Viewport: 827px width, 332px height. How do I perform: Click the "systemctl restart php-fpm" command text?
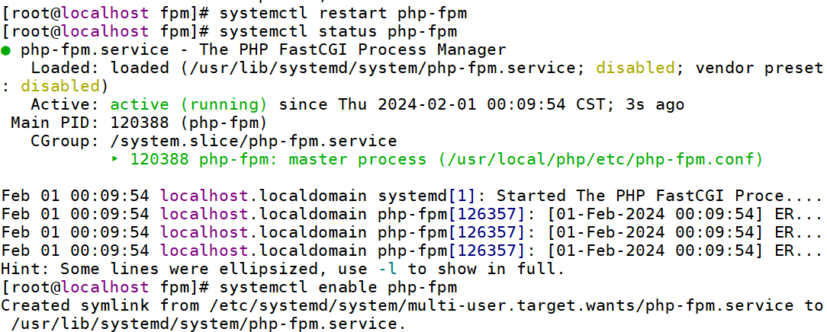343,13
